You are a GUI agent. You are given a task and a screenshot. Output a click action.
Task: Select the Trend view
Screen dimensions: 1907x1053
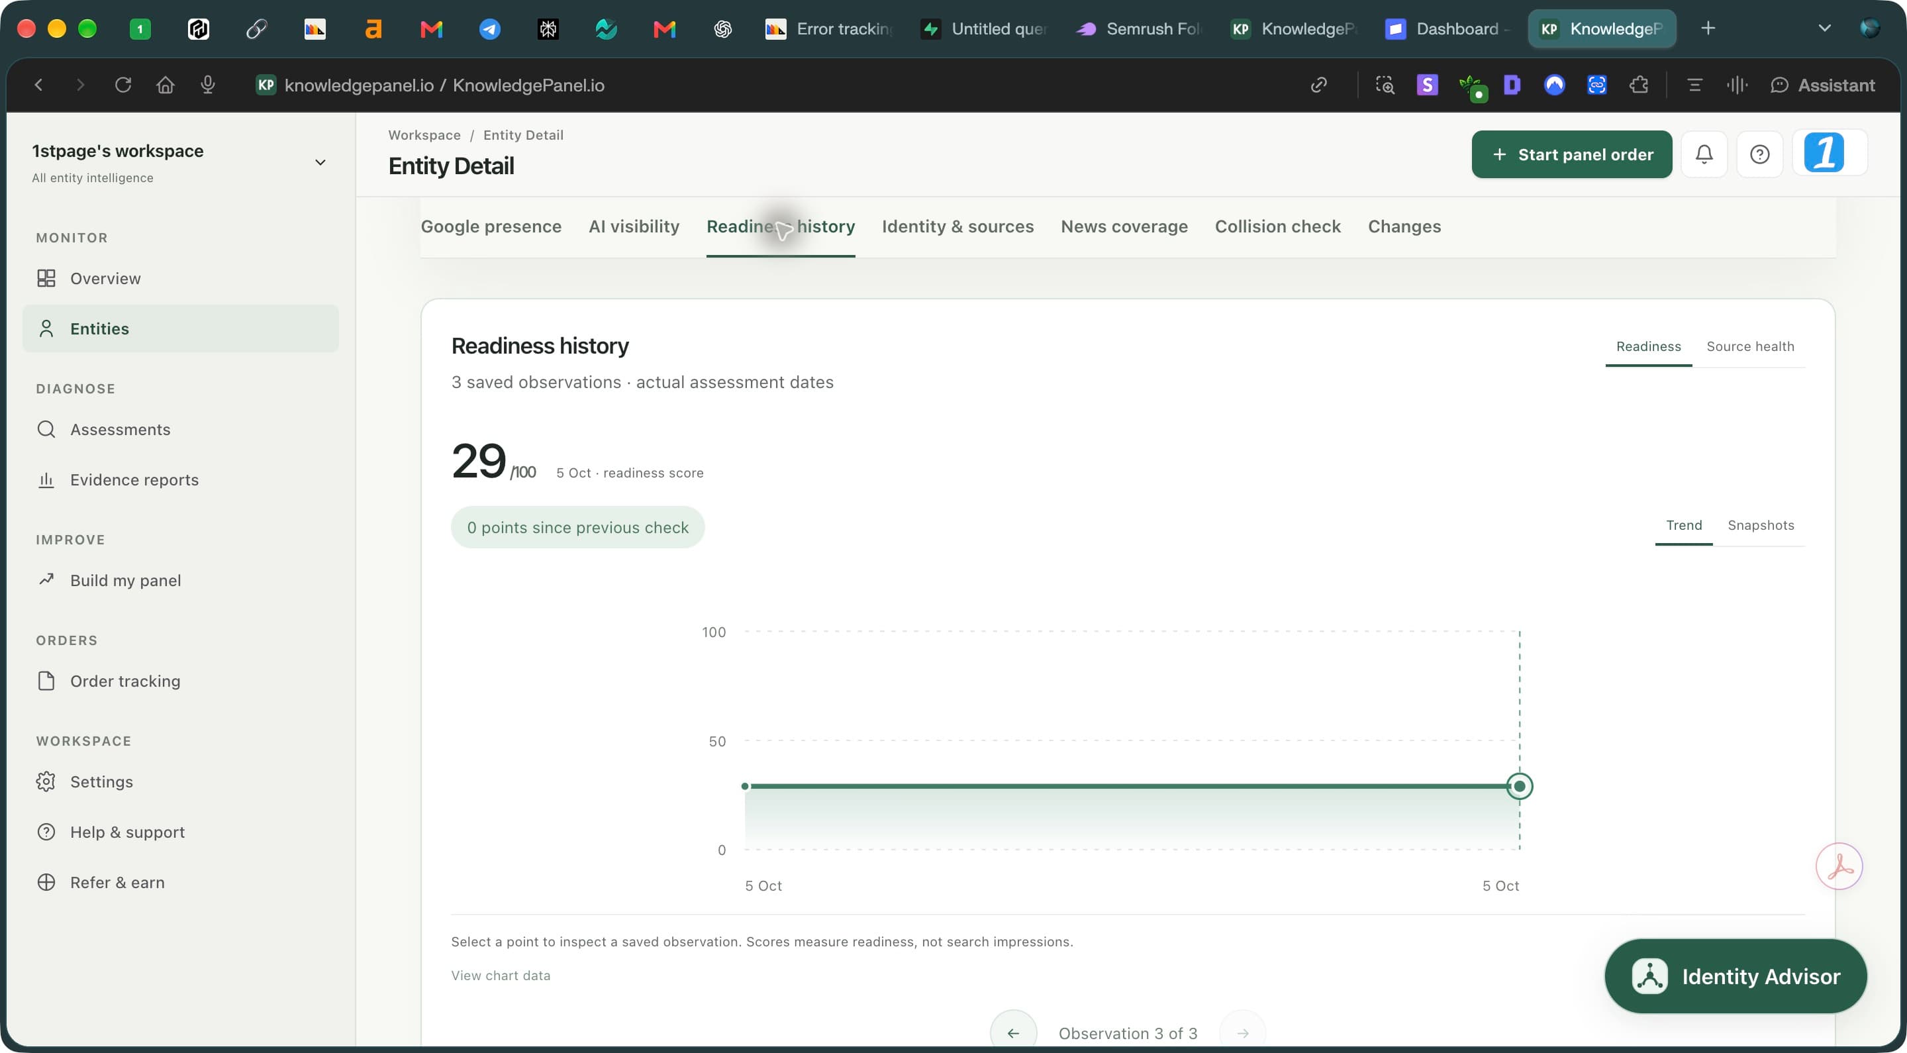coord(1683,525)
